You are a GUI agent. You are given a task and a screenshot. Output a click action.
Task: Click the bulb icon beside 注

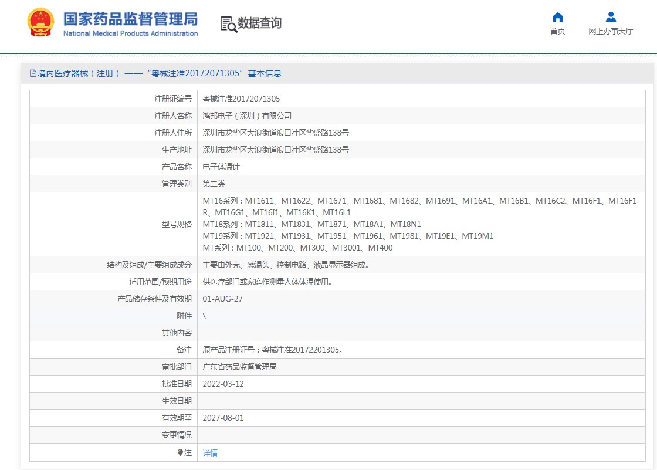click(x=180, y=453)
